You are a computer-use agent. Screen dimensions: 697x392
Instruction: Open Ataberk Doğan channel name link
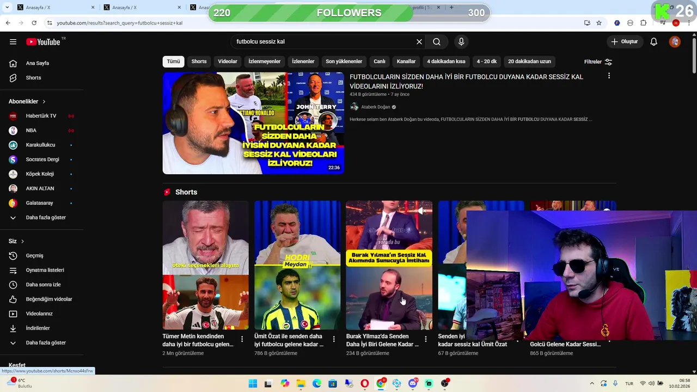click(375, 107)
